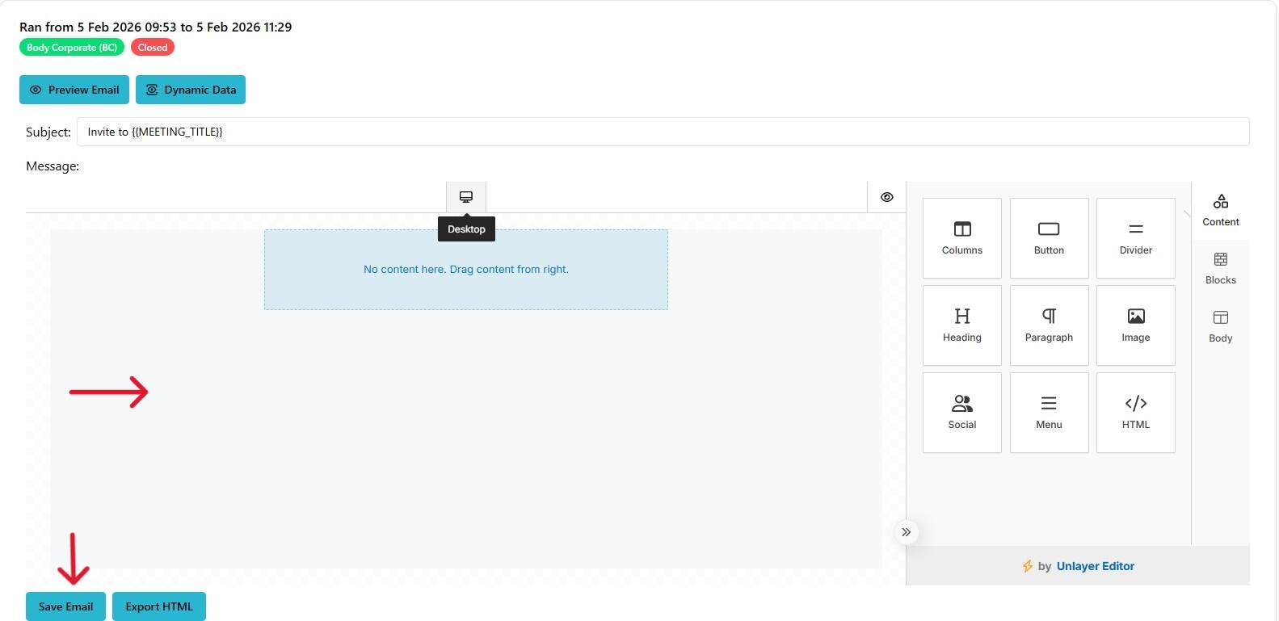Select the Image content block
1279x621 pixels.
point(1135,325)
